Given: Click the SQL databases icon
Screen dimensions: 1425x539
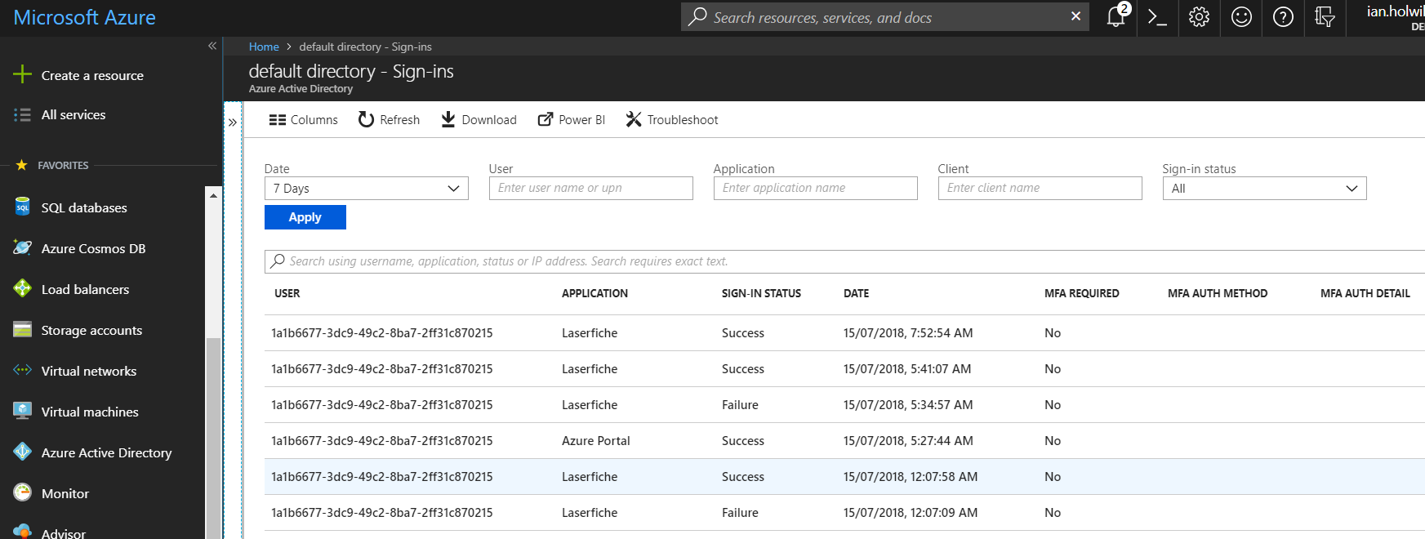Looking at the screenshot, I should 22,207.
